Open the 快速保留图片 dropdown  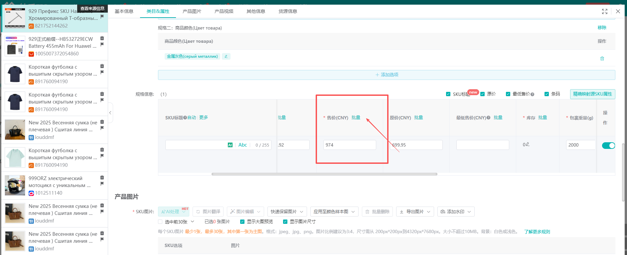287,212
